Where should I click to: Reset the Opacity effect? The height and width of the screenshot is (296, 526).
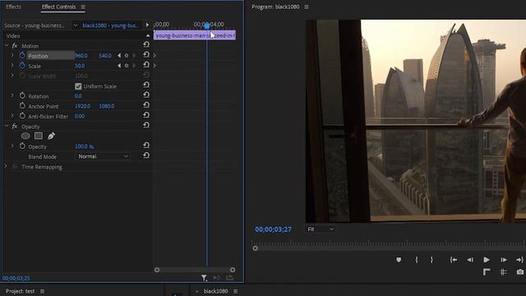pyautogui.click(x=146, y=125)
